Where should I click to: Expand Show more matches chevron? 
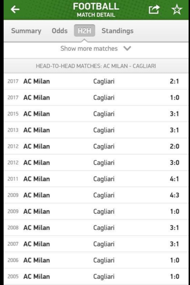(127, 49)
